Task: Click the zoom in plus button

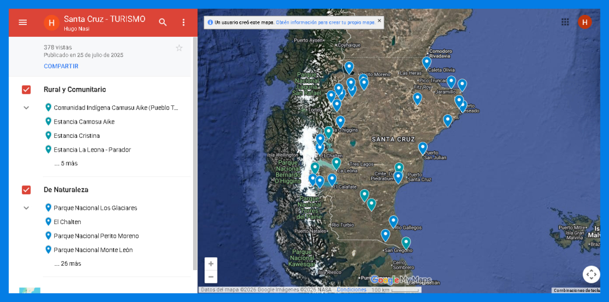Action: tap(211, 263)
